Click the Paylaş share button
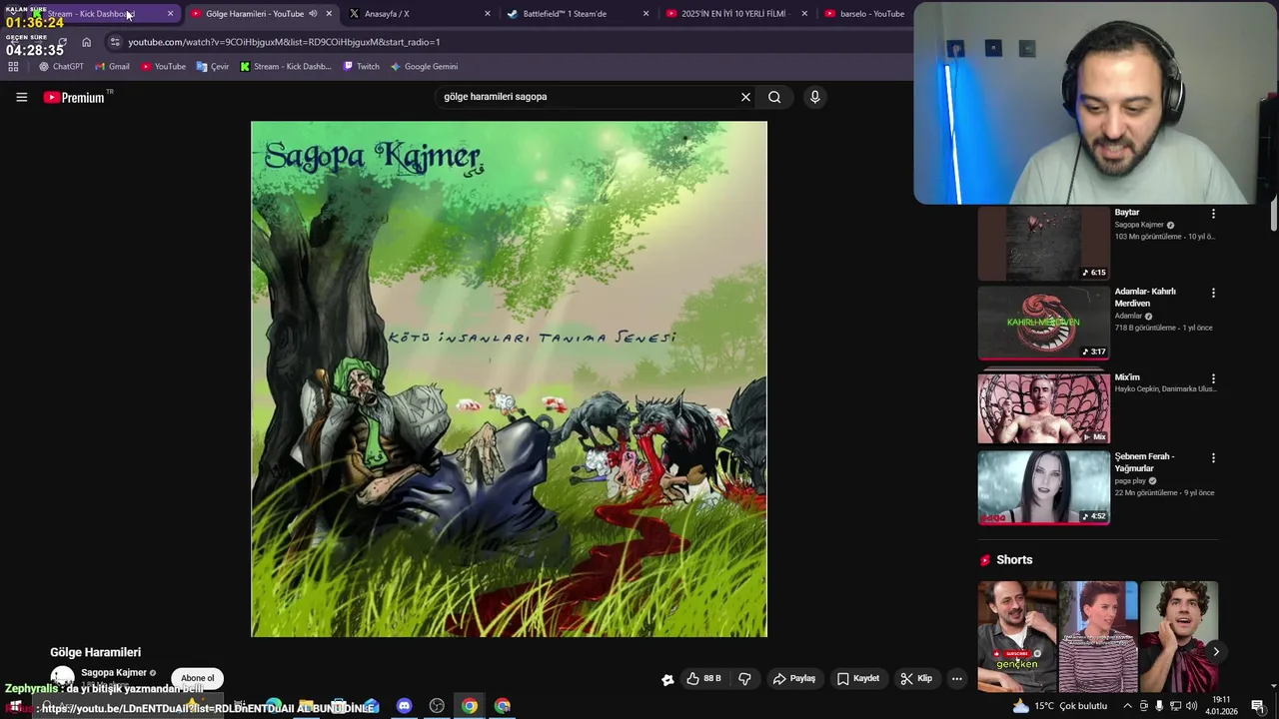1279x719 pixels. coord(794,679)
